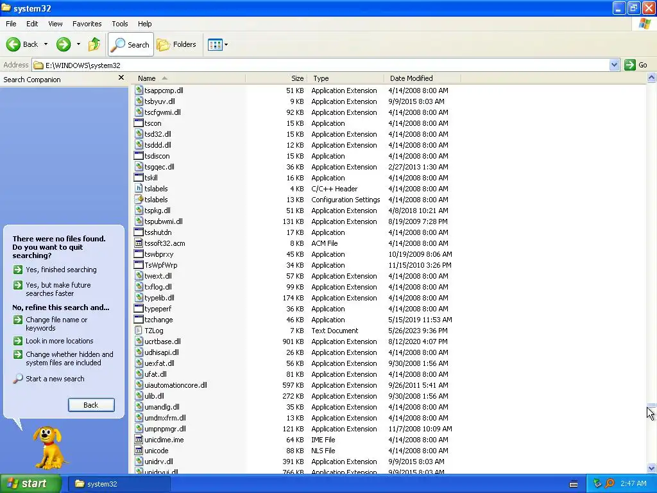Choose Change file name or keywords
The width and height of the screenshot is (657, 493).
point(56,324)
